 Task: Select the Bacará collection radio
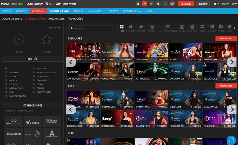click(6, 80)
